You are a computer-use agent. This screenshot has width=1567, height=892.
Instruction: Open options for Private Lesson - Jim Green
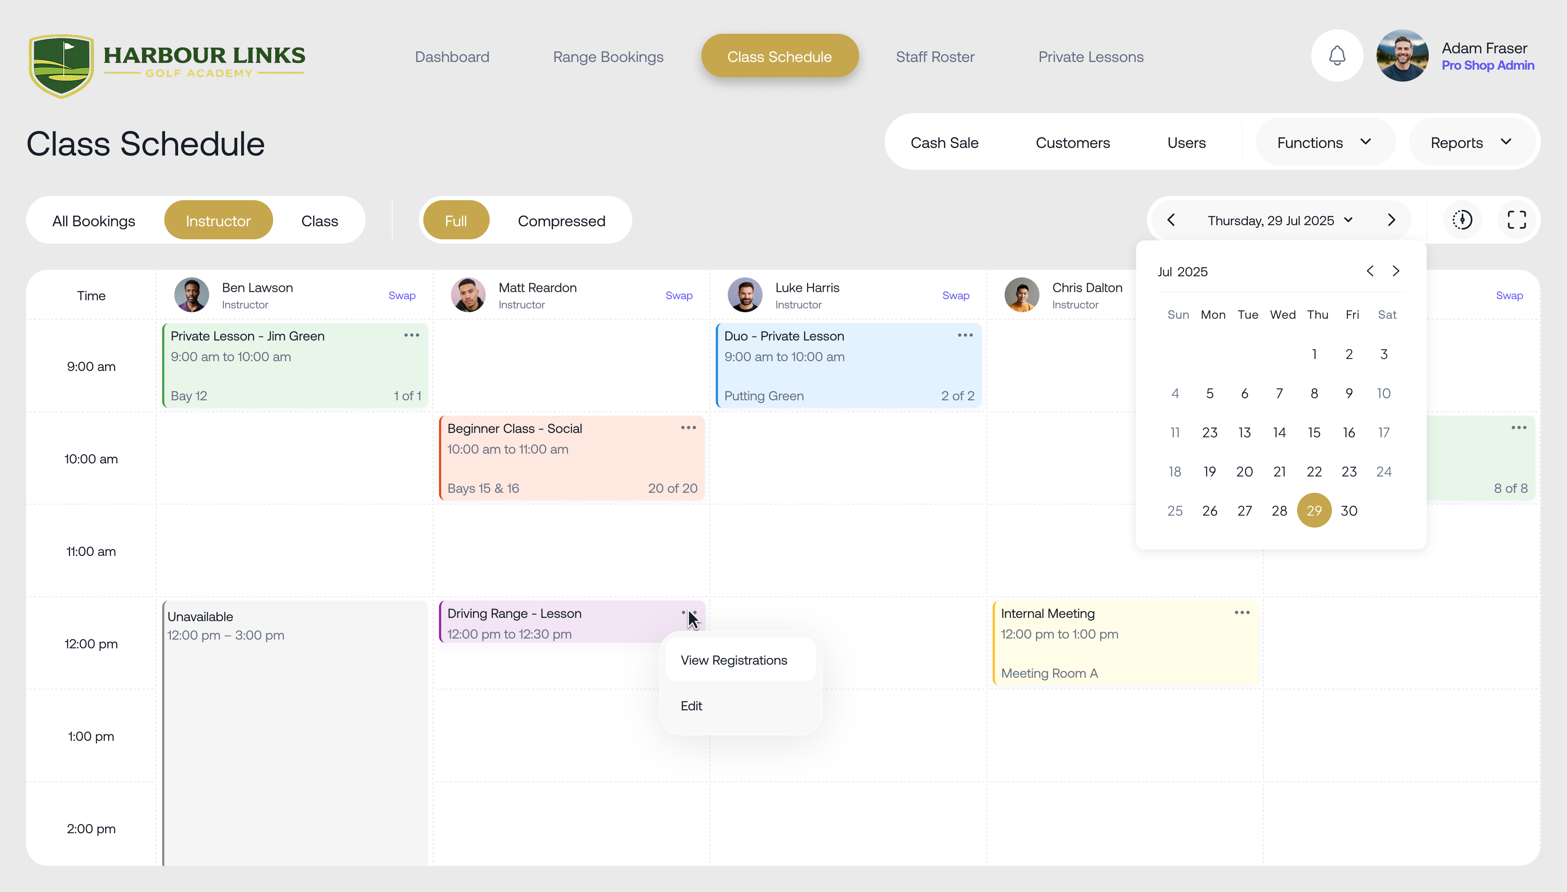point(411,335)
